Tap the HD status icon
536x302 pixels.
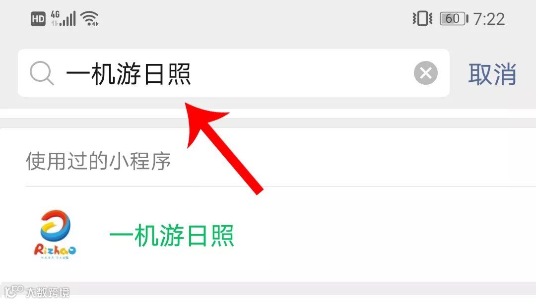[38, 19]
